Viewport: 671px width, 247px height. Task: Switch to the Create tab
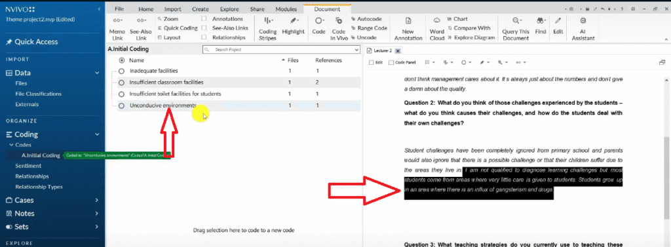tap(201, 9)
